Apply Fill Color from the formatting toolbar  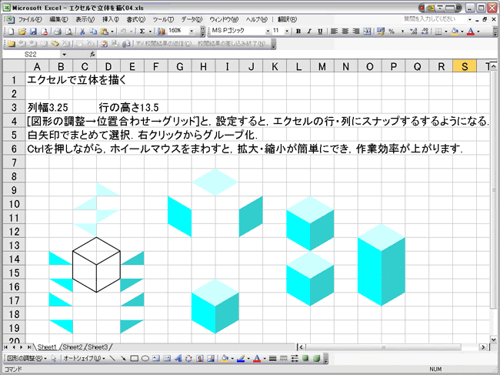[455, 32]
